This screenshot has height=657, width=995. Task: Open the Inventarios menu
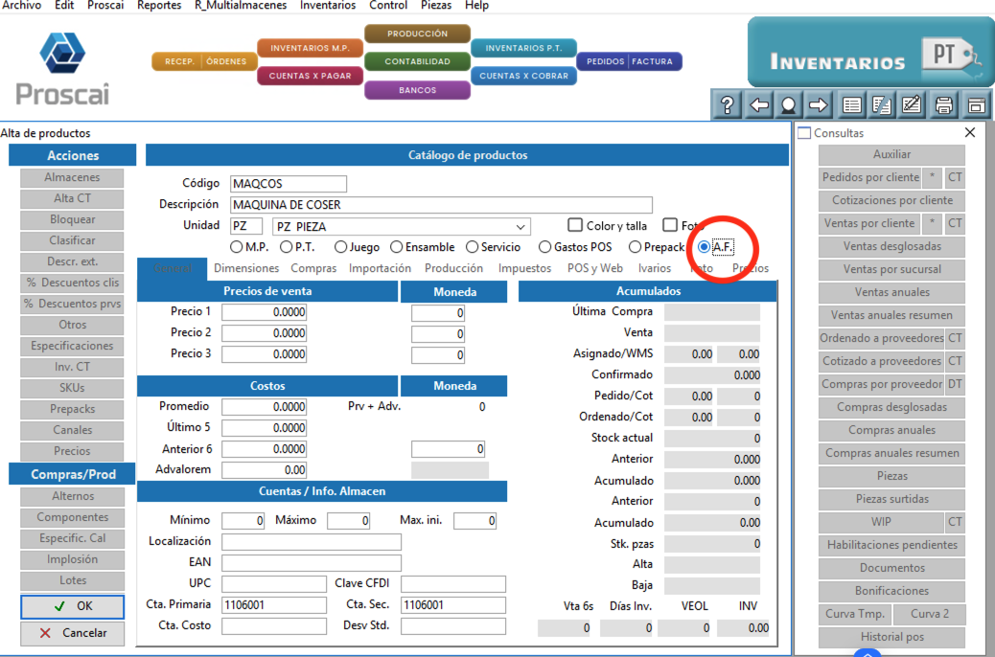pyautogui.click(x=328, y=5)
